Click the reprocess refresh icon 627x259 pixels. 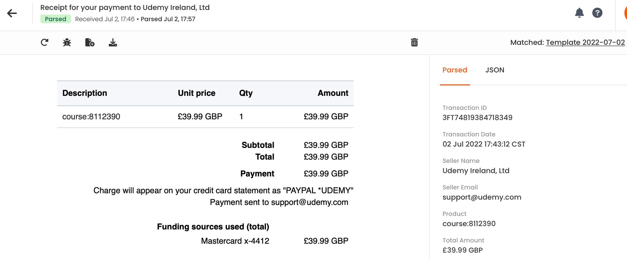[x=45, y=42]
